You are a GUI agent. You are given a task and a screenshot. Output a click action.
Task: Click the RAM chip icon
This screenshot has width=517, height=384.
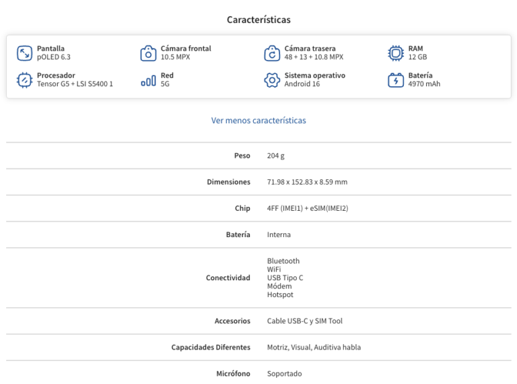click(x=396, y=53)
